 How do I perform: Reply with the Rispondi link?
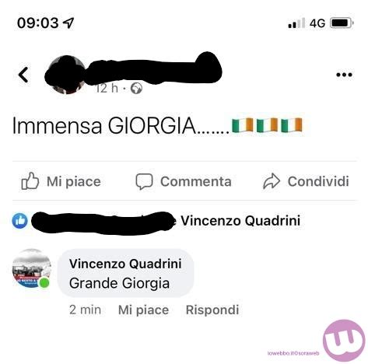(x=212, y=310)
